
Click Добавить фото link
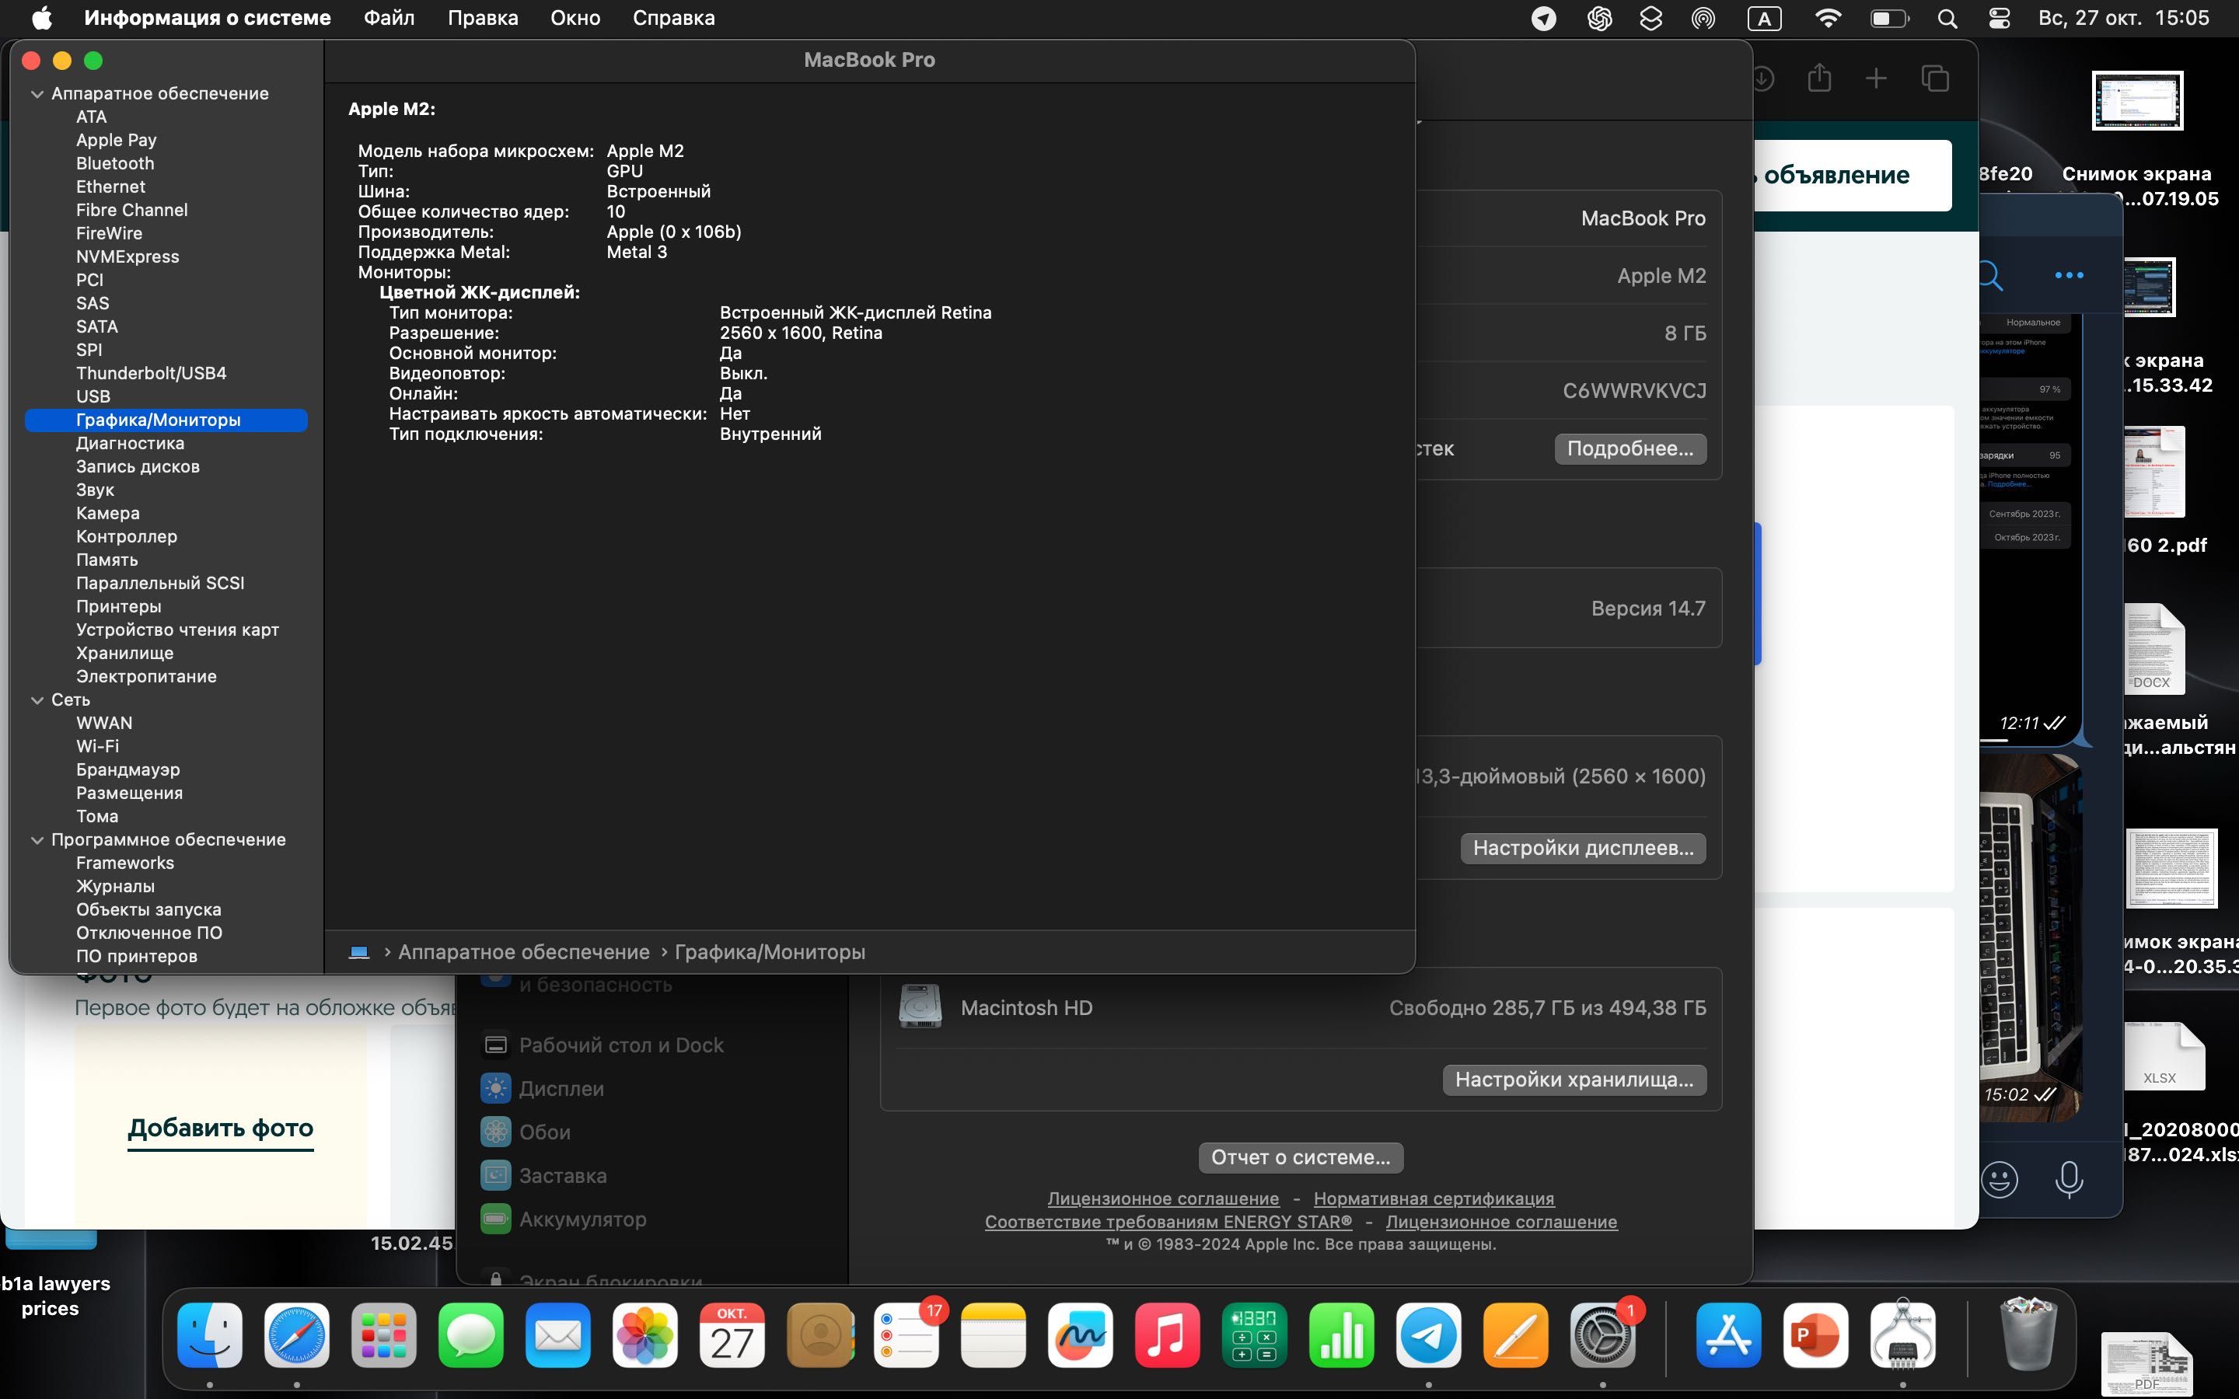click(x=220, y=1128)
